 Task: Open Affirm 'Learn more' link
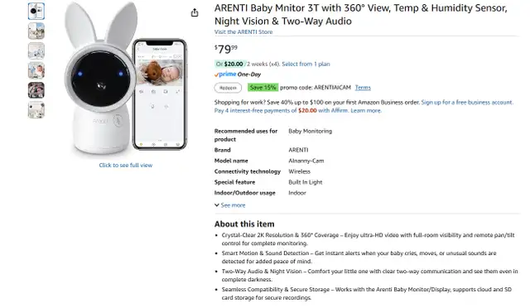click(366, 111)
